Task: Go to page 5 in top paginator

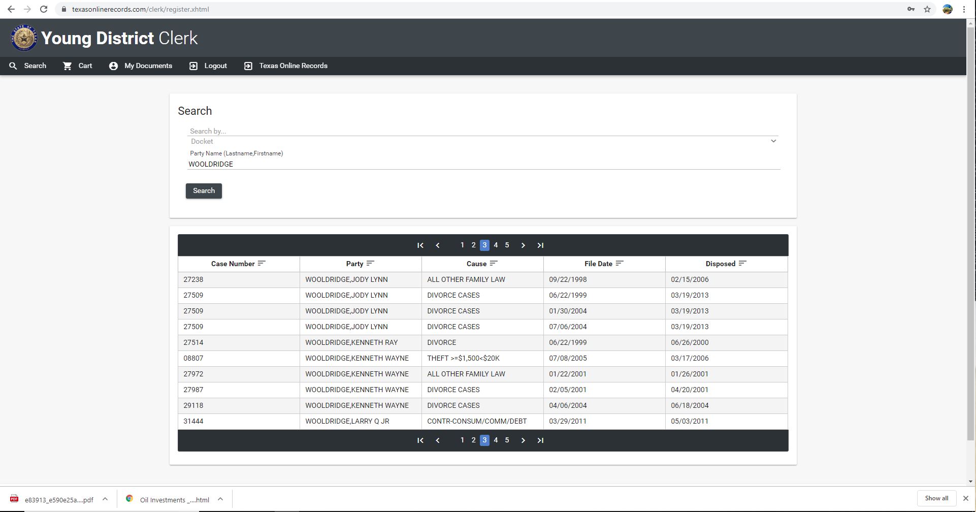Action: click(x=507, y=245)
